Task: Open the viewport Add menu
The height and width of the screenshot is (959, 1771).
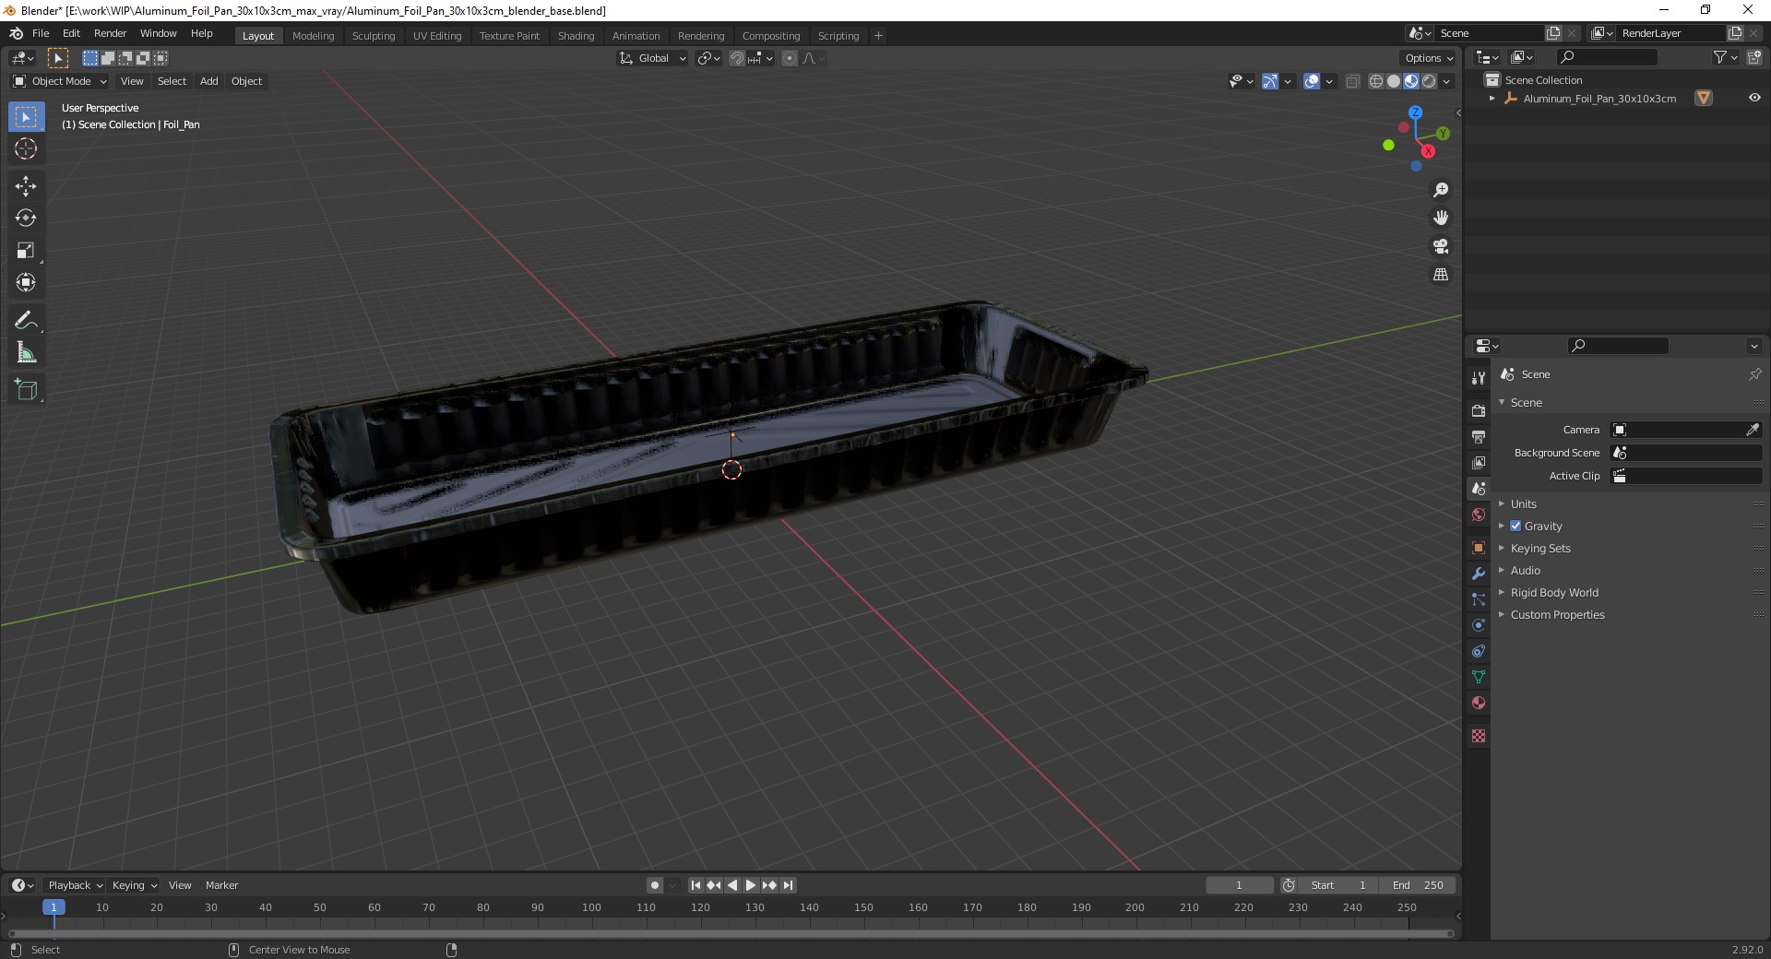Action: (209, 81)
